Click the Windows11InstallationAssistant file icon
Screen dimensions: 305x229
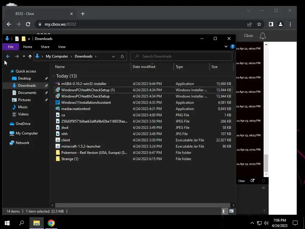(x=57, y=103)
